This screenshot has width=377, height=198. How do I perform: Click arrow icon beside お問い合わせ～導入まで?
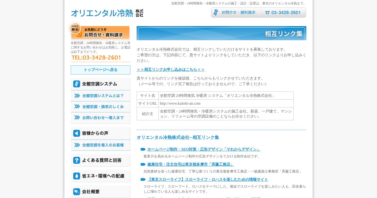77,118
